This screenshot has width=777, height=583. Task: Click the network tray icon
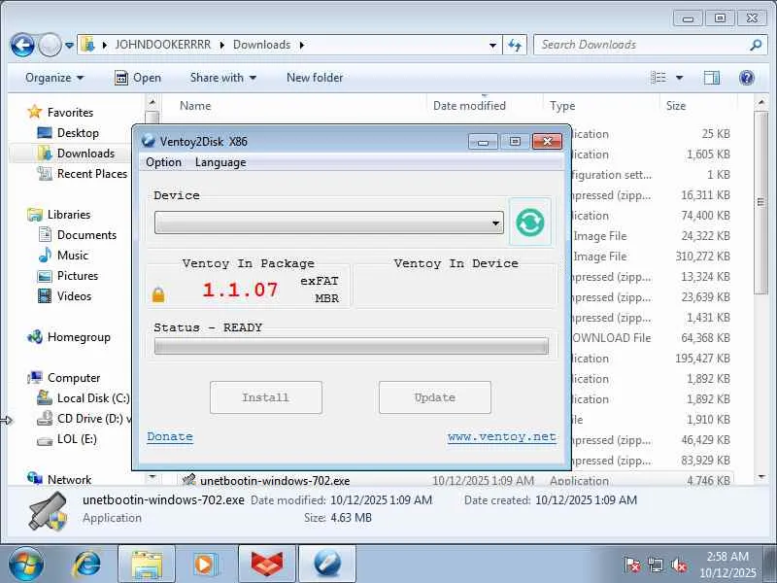point(656,565)
